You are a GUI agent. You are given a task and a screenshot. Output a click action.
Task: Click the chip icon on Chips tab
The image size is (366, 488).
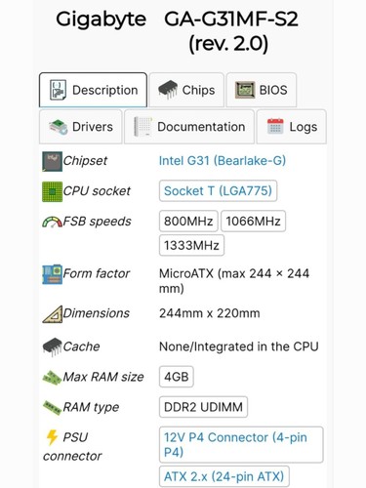coord(168,90)
